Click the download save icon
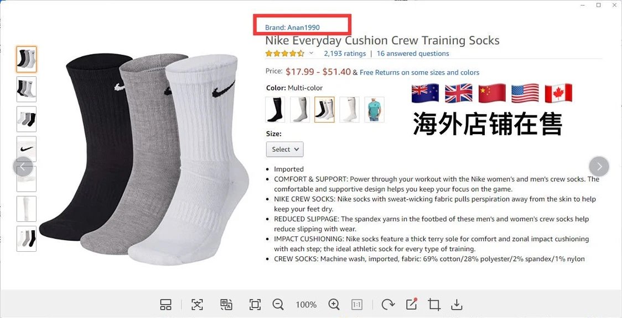Viewport: 622px width, 318px height. (457, 305)
